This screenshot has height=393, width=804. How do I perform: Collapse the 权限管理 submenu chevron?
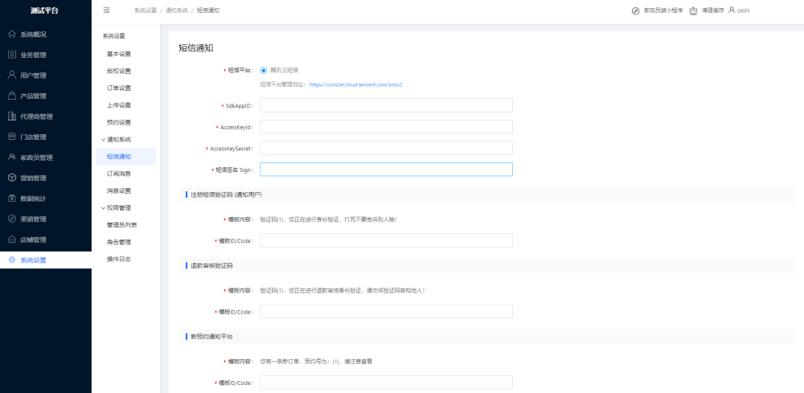click(x=103, y=207)
